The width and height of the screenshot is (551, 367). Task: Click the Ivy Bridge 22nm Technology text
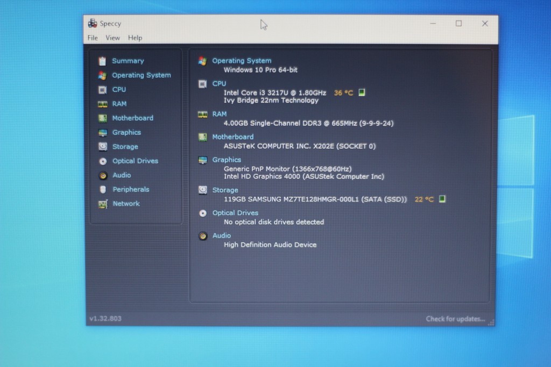click(271, 100)
